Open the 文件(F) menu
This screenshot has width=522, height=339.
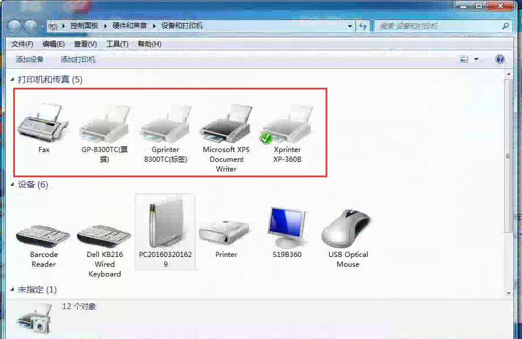pos(22,44)
